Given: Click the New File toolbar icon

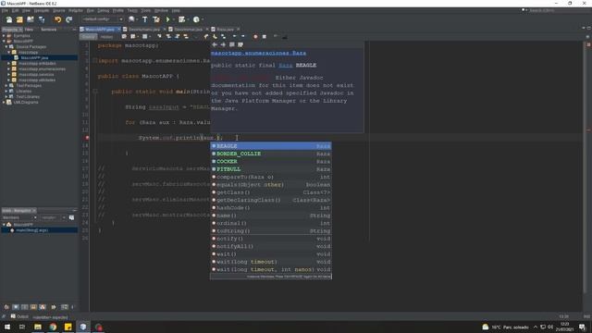Looking at the screenshot, I should click(8, 19).
